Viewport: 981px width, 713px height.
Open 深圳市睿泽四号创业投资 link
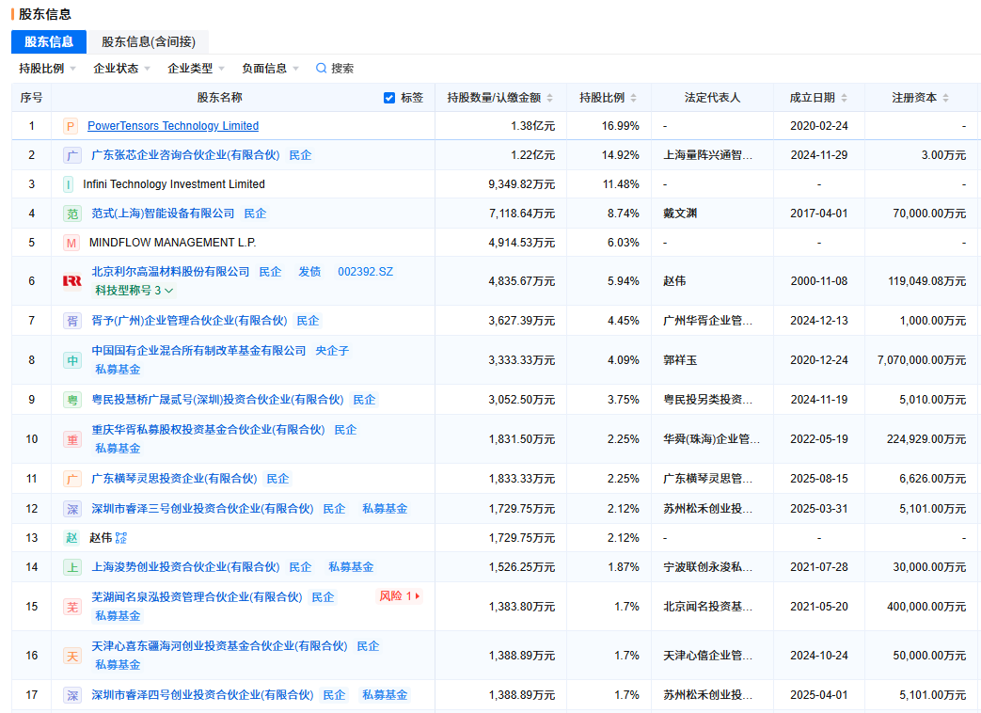click(202, 695)
